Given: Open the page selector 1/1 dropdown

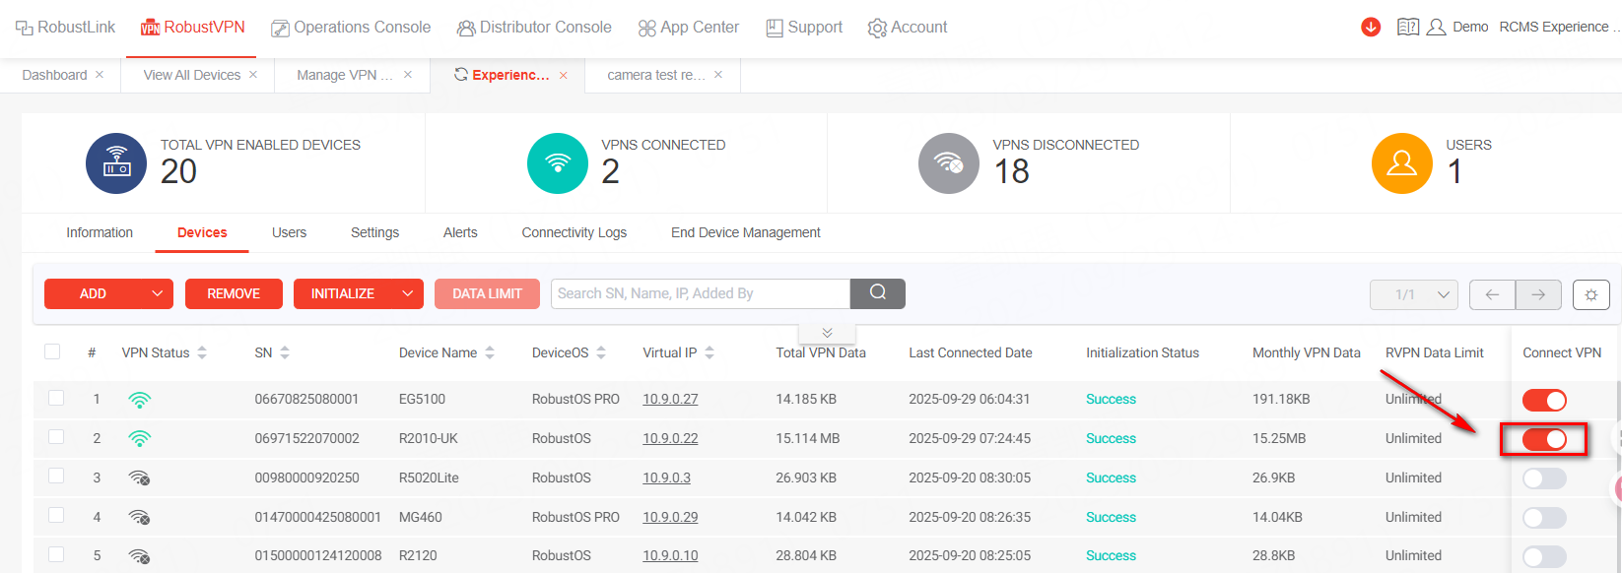Looking at the screenshot, I should (1414, 294).
